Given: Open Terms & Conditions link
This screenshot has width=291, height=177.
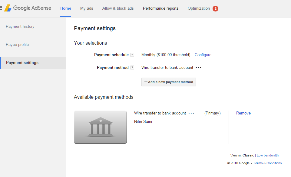Looking at the screenshot, I should click(267, 163).
